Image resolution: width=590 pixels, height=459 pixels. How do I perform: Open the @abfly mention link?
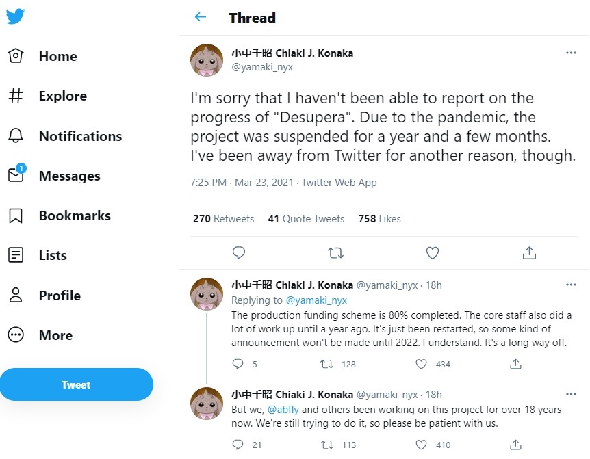[283, 410]
